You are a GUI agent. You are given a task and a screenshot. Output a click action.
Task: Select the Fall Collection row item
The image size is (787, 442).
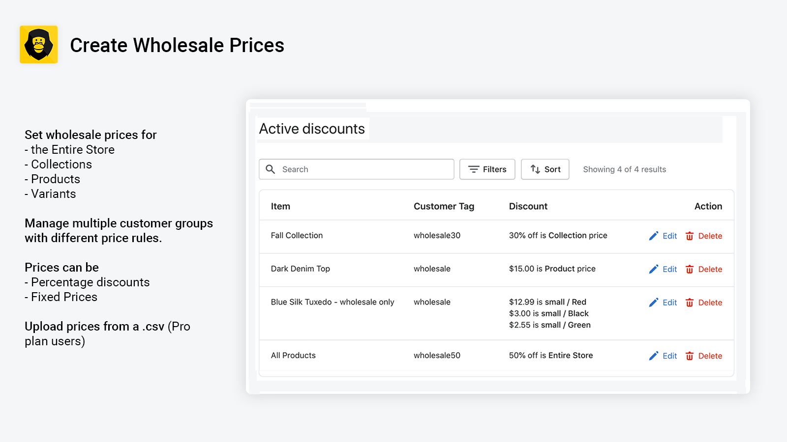297,236
